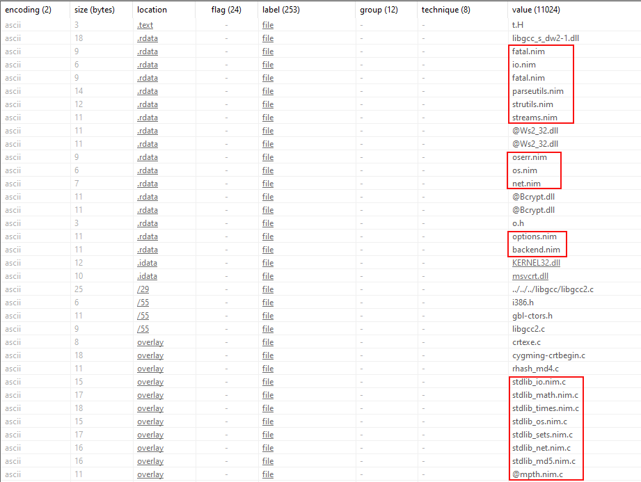Click the group (12) column header
Viewport: 641px width, 482px height.
379,10
